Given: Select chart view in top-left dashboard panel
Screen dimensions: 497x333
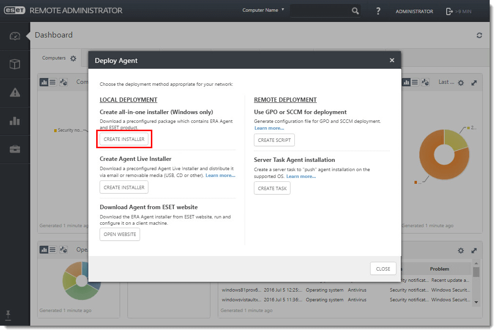Looking at the screenshot, I should [44, 82].
